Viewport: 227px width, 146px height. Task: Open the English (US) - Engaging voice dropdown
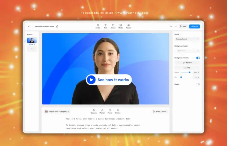(x=57, y=111)
